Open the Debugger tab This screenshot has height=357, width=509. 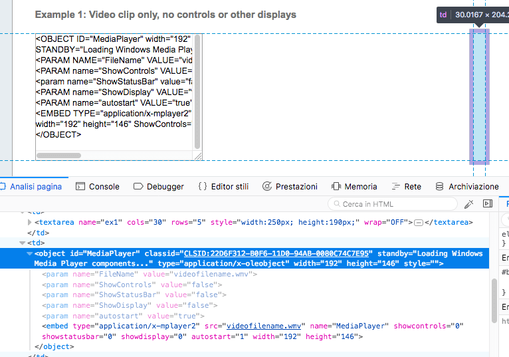point(158,186)
